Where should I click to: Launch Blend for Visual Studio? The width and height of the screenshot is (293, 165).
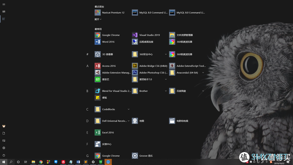coord(113,91)
